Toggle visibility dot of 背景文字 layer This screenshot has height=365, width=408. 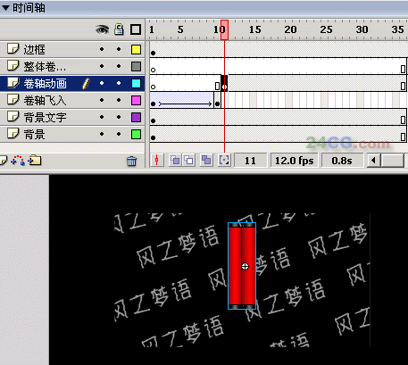pos(102,117)
